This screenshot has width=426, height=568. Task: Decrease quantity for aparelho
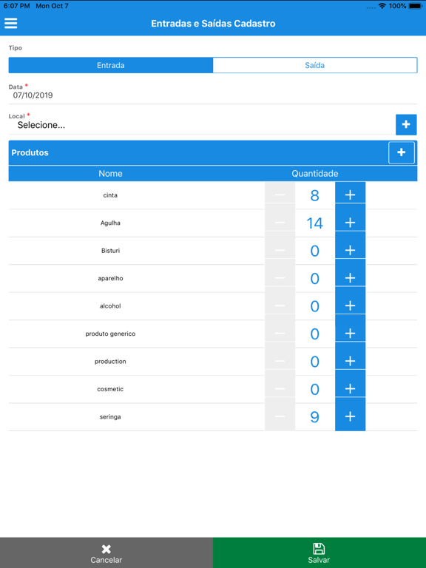[x=280, y=278]
